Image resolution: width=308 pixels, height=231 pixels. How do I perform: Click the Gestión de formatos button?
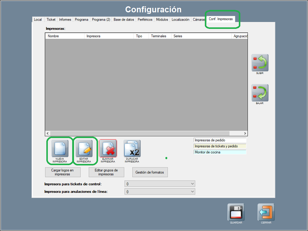[x=150, y=172]
